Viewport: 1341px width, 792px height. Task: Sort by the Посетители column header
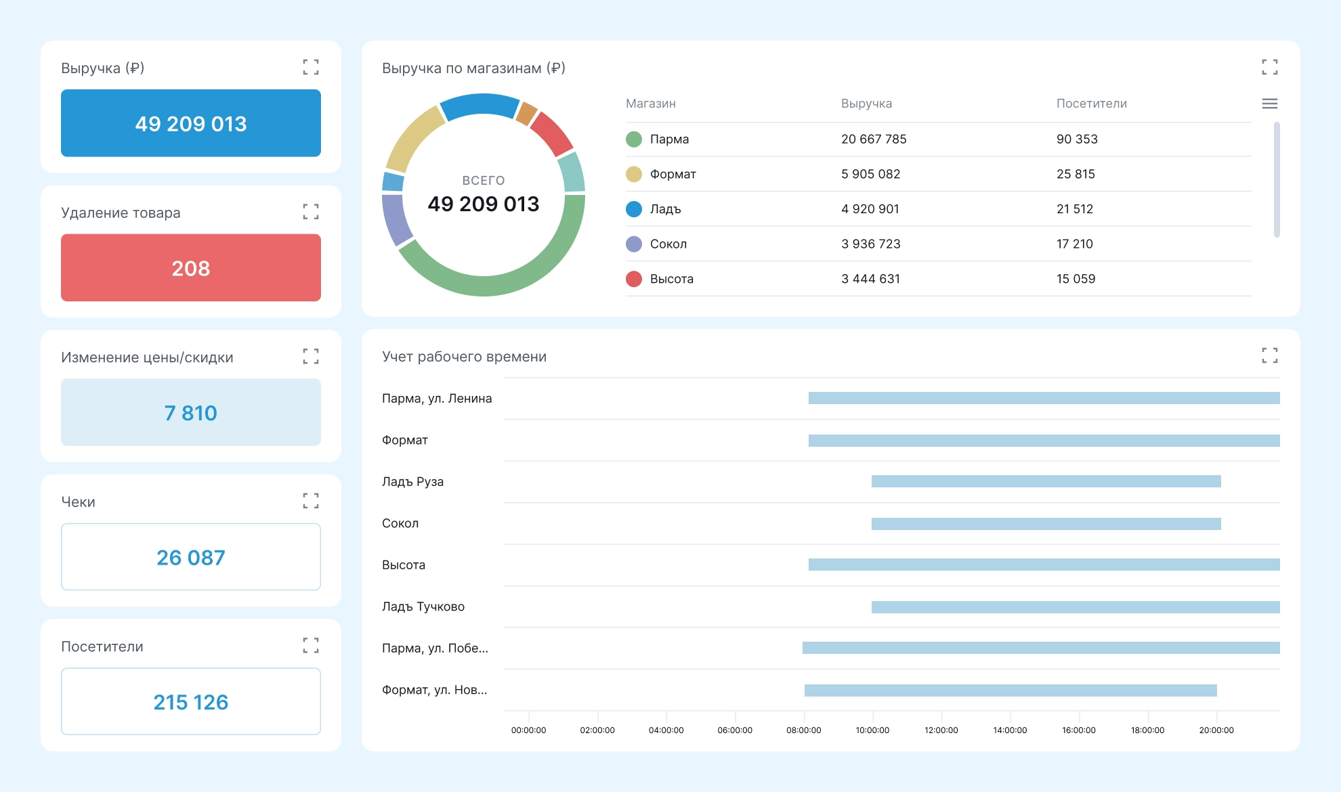click(x=1092, y=104)
